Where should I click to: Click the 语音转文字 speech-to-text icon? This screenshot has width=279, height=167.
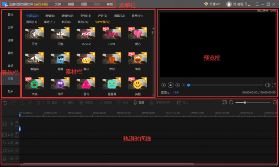pos(160,102)
